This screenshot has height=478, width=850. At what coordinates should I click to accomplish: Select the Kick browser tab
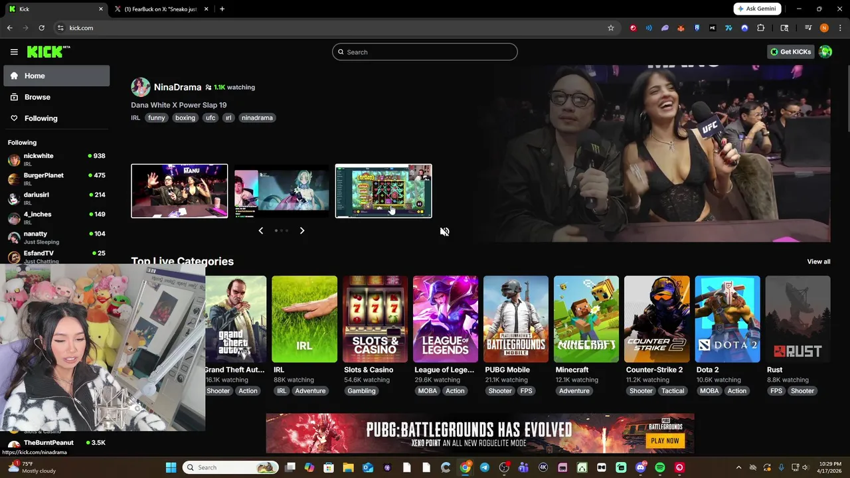click(x=56, y=9)
